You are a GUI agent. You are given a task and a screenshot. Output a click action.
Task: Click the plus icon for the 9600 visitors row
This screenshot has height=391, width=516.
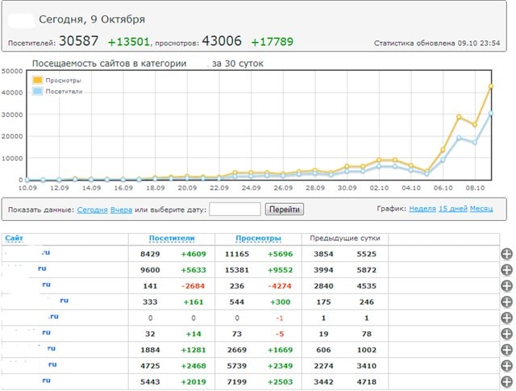pos(507,269)
